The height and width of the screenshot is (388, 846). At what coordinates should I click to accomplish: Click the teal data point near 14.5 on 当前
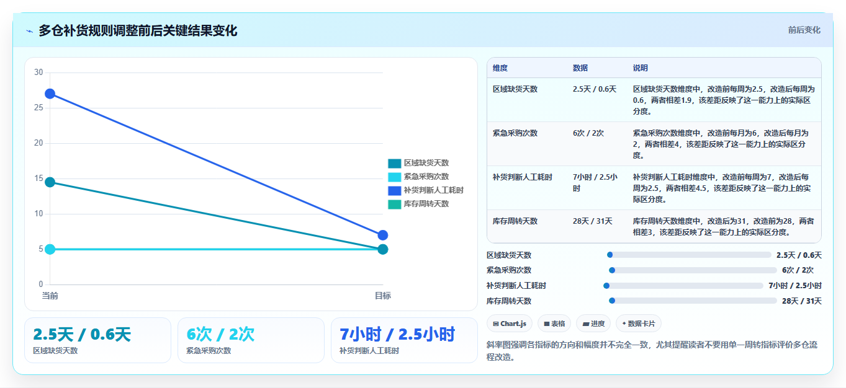(50, 182)
